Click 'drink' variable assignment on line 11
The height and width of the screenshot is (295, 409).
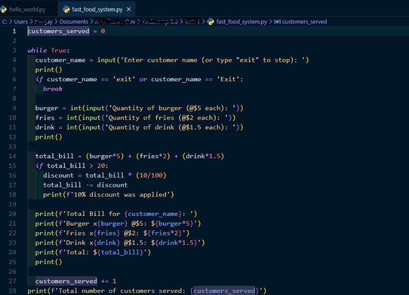point(45,128)
